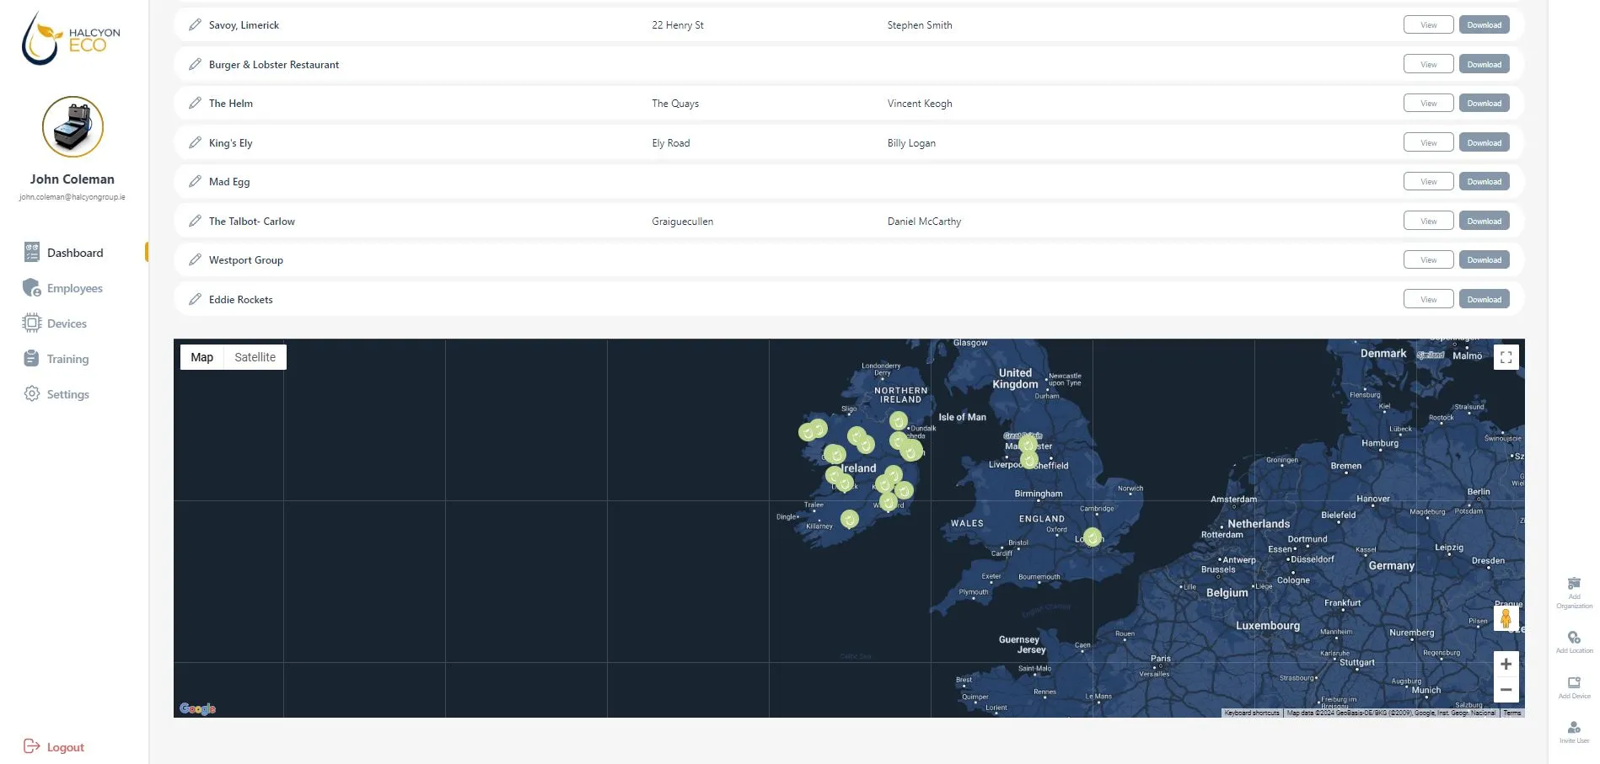
Task: Edit the King's Ely row via pencil icon
Action: (195, 143)
